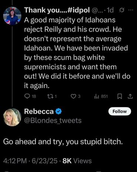Click the 'Go ahead and try' reply text
Screen dimensions: 137x172
(63, 142)
